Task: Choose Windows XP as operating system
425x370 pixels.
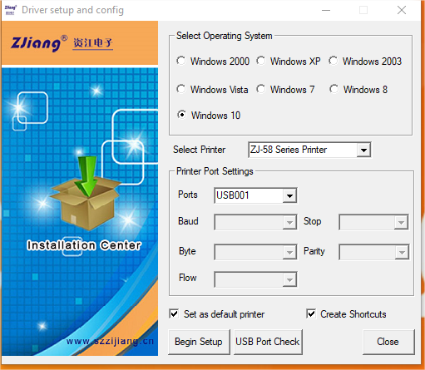Action: click(x=261, y=61)
